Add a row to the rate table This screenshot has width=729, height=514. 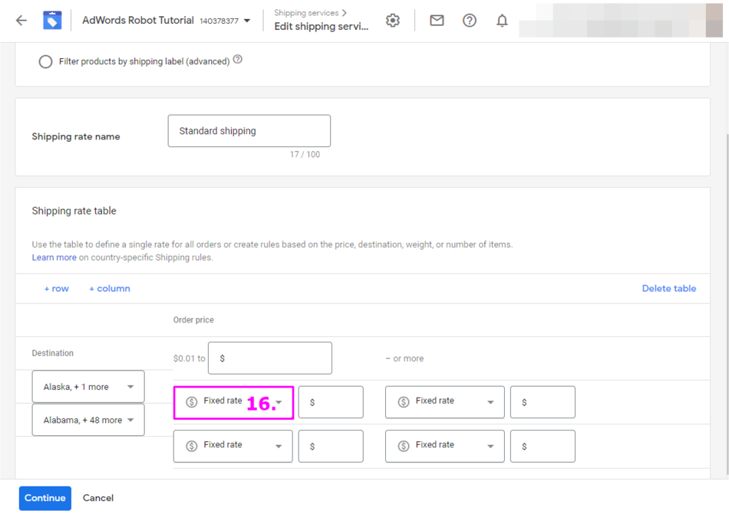[56, 289]
